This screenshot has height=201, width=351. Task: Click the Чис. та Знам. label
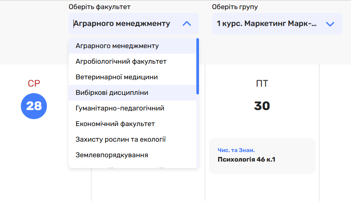[x=236, y=150]
